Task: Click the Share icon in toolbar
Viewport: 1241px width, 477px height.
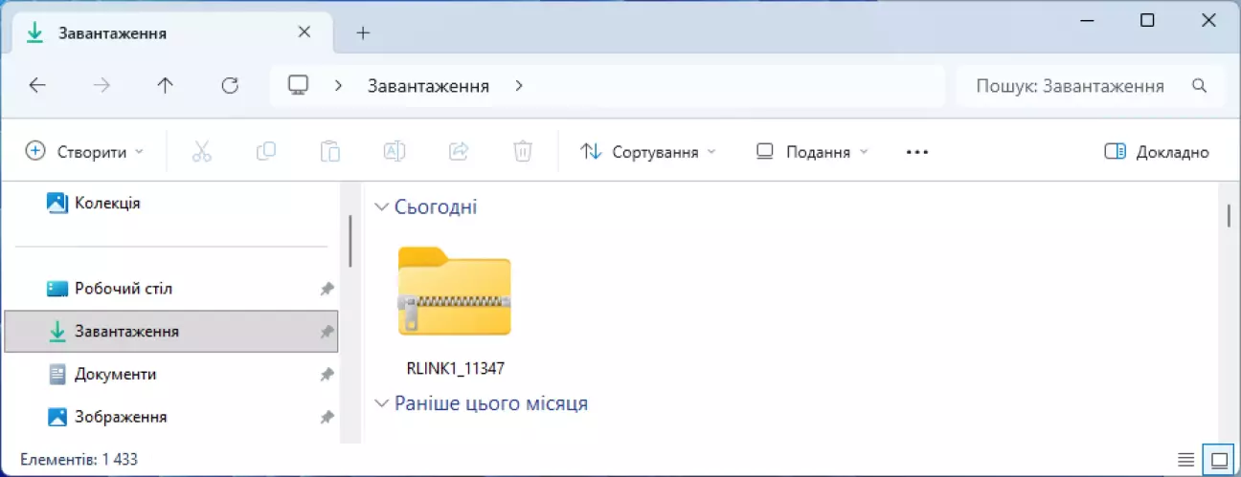Action: pos(458,151)
